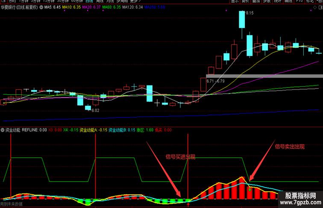323x208 pixels.
Task: Switch to the 15分钟 period tab
Action: tap(48, 1)
